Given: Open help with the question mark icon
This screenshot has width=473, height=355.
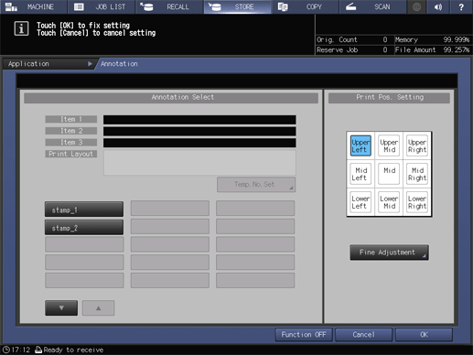Looking at the screenshot, I should (461, 6).
